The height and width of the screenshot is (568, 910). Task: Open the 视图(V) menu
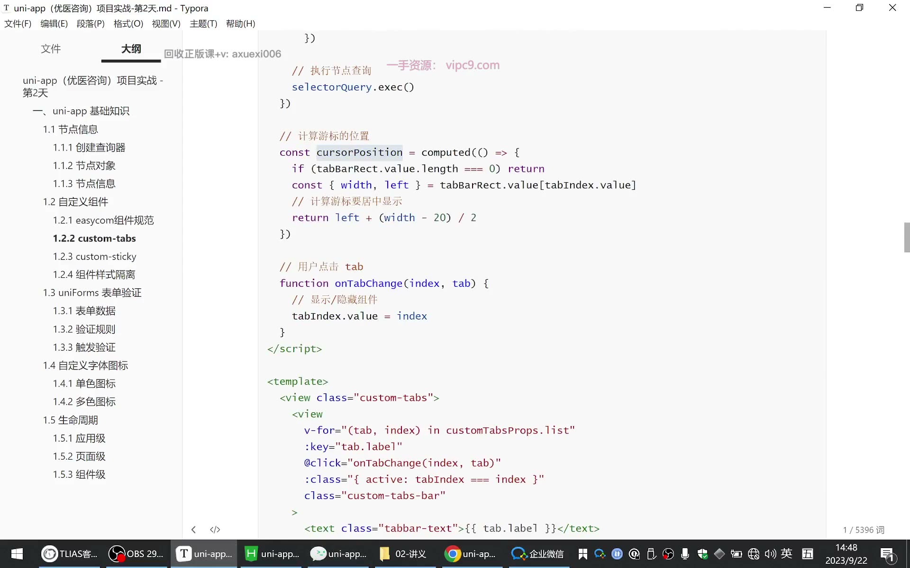point(166,24)
